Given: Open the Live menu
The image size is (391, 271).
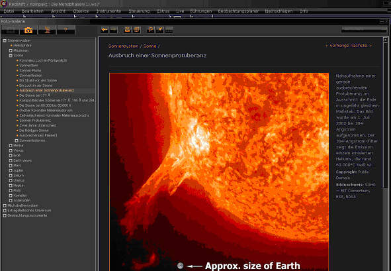Looking at the screenshot, I should [x=180, y=11].
